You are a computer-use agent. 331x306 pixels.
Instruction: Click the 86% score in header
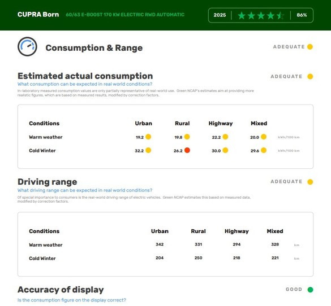click(302, 15)
